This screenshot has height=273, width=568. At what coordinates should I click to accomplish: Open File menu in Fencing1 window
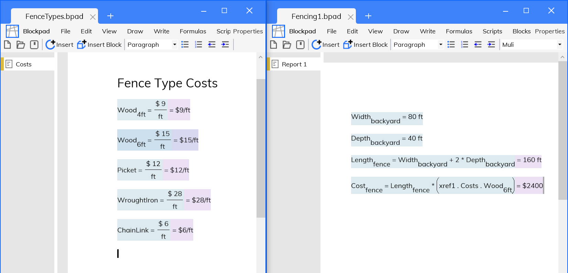click(x=332, y=31)
